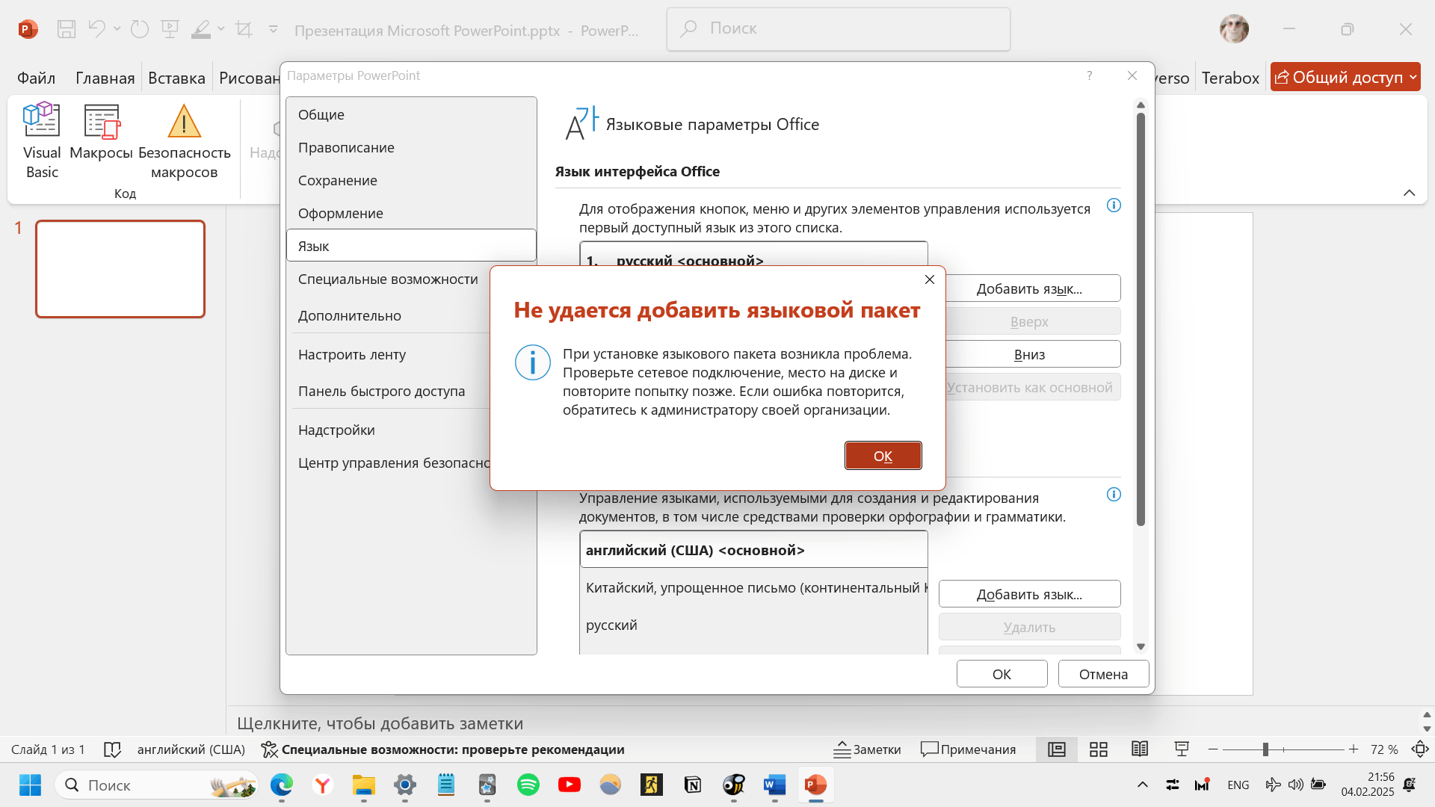The height and width of the screenshot is (807, 1435).
Task: Click info icon beside authoring languages description
Action: [x=1114, y=495]
